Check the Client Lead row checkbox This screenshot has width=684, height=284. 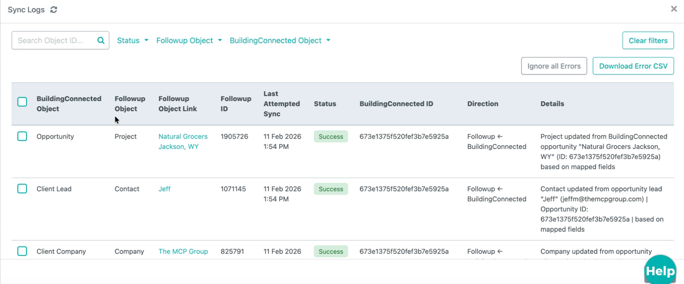point(22,189)
